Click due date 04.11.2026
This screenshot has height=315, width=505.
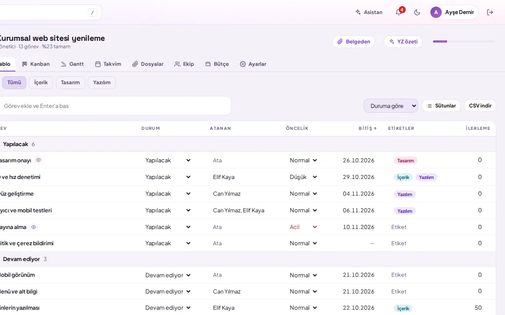[358, 194]
